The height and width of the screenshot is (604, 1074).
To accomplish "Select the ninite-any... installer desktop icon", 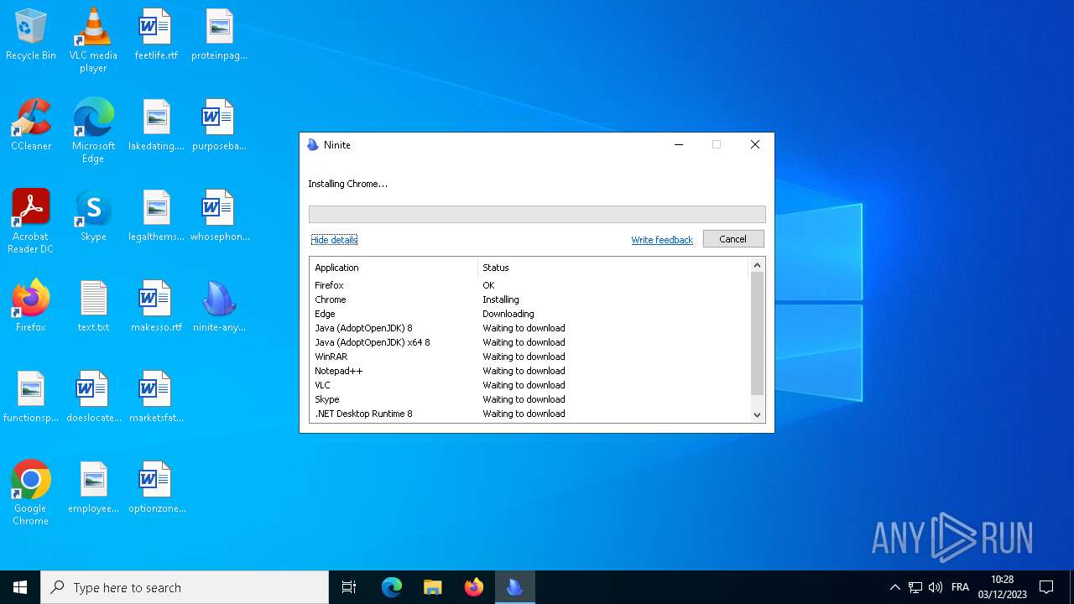I will click(x=219, y=307).
